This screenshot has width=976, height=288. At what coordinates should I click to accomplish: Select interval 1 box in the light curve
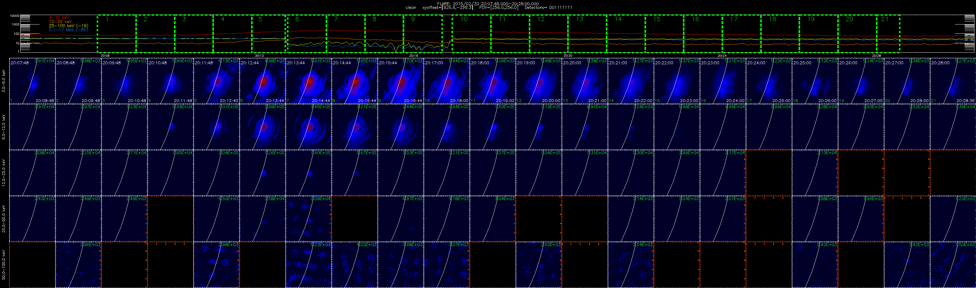(x=117, y=34)
